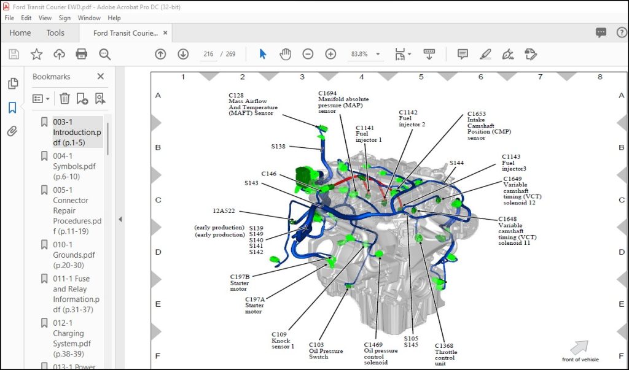Add a sticky note comment
The height and width of the screenshot is (370, 629).
463,54
